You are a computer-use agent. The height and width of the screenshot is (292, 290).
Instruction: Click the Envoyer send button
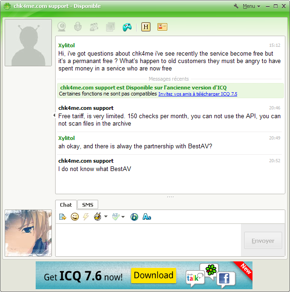pyautogui.click(x=263, y=241)
